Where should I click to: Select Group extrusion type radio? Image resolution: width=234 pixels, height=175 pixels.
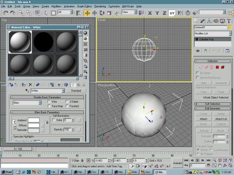198,150
